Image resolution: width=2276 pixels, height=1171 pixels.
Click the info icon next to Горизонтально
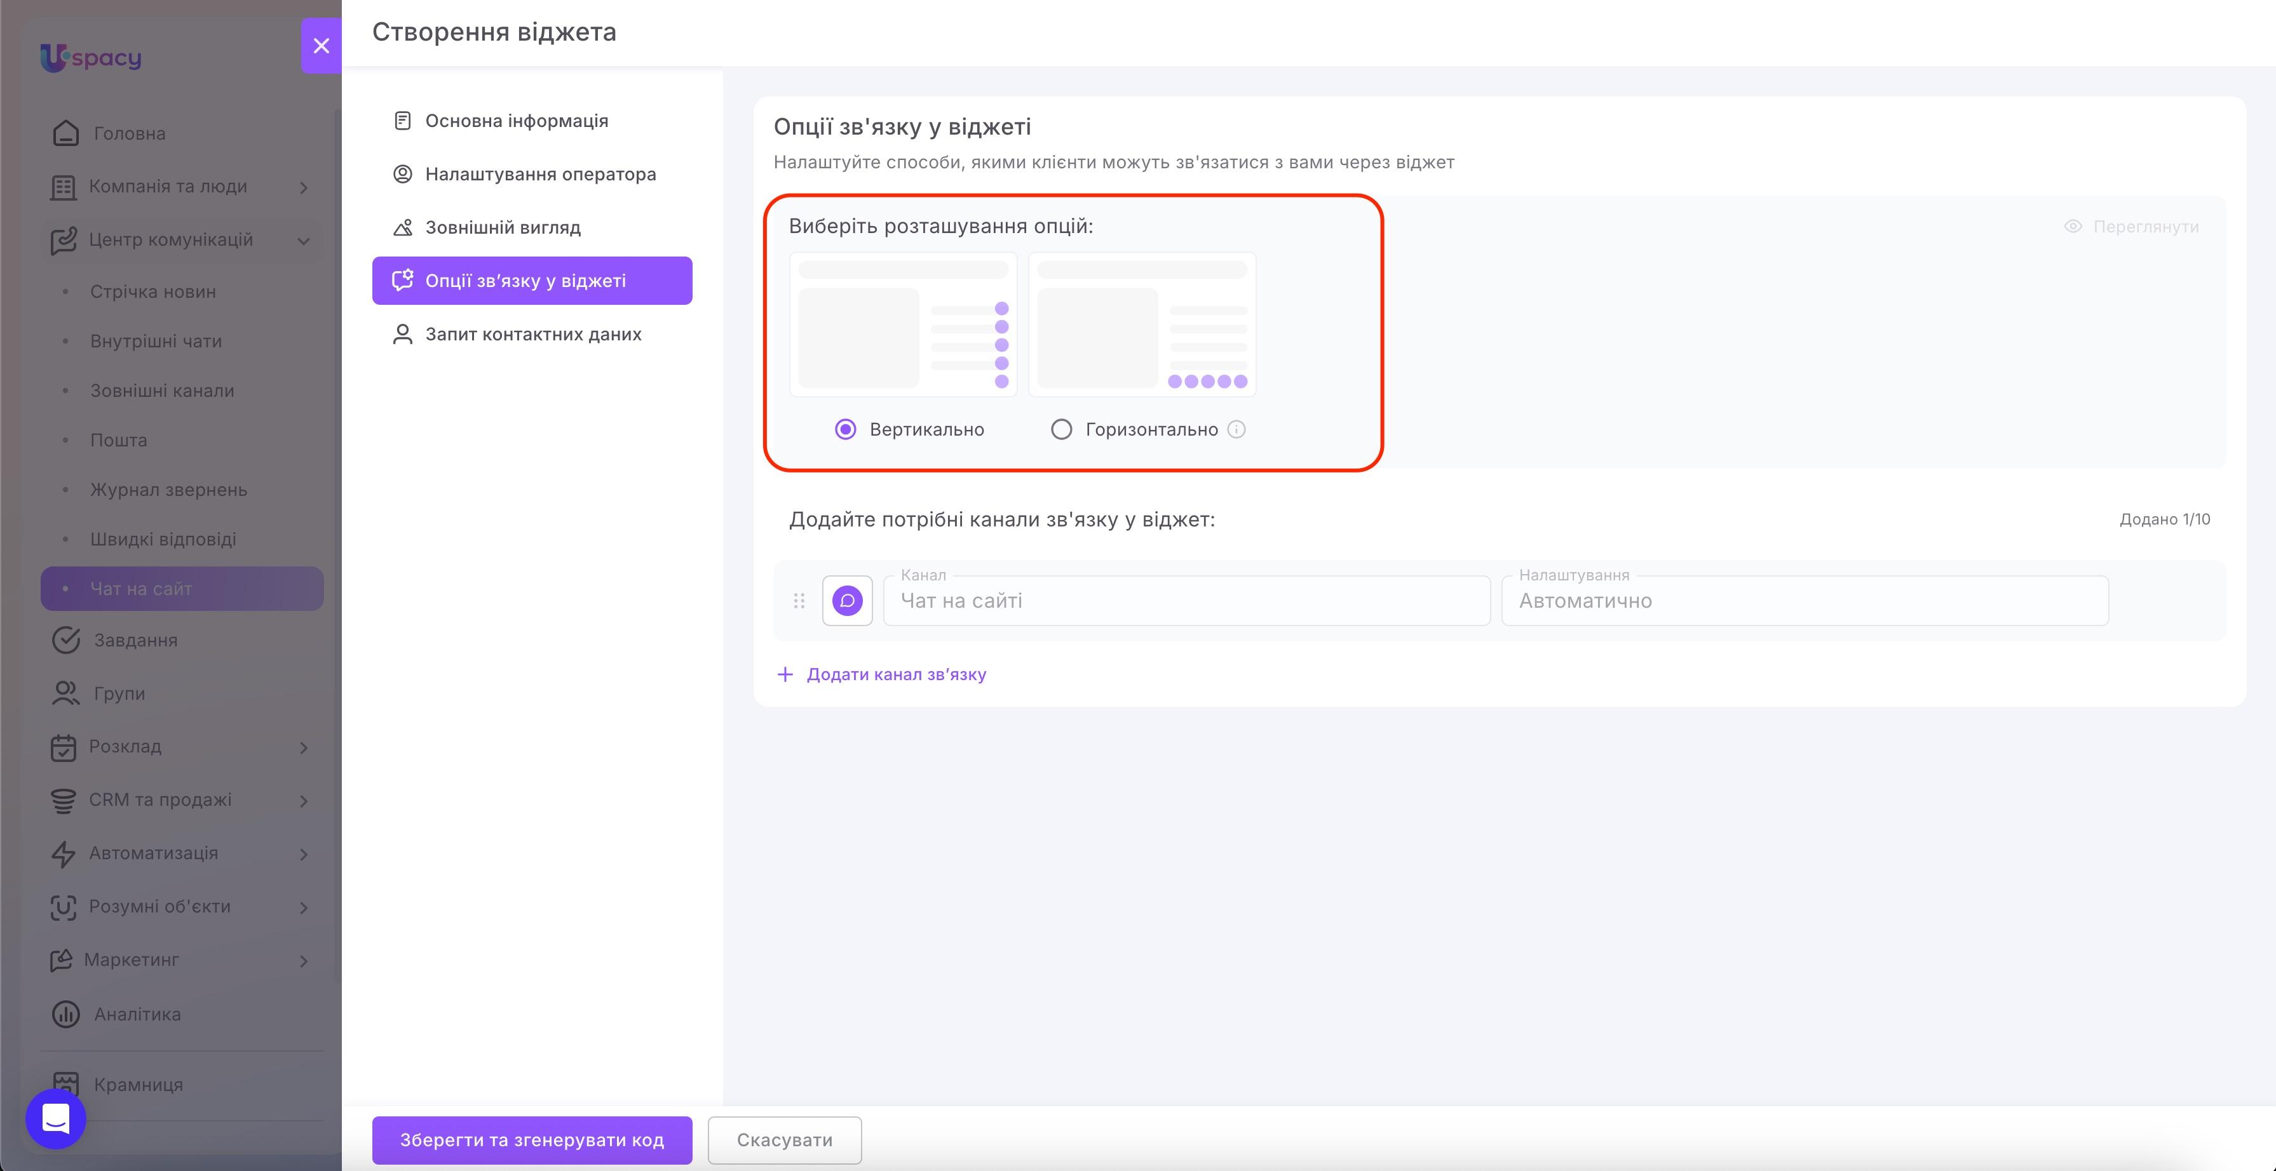point(1236,429)
